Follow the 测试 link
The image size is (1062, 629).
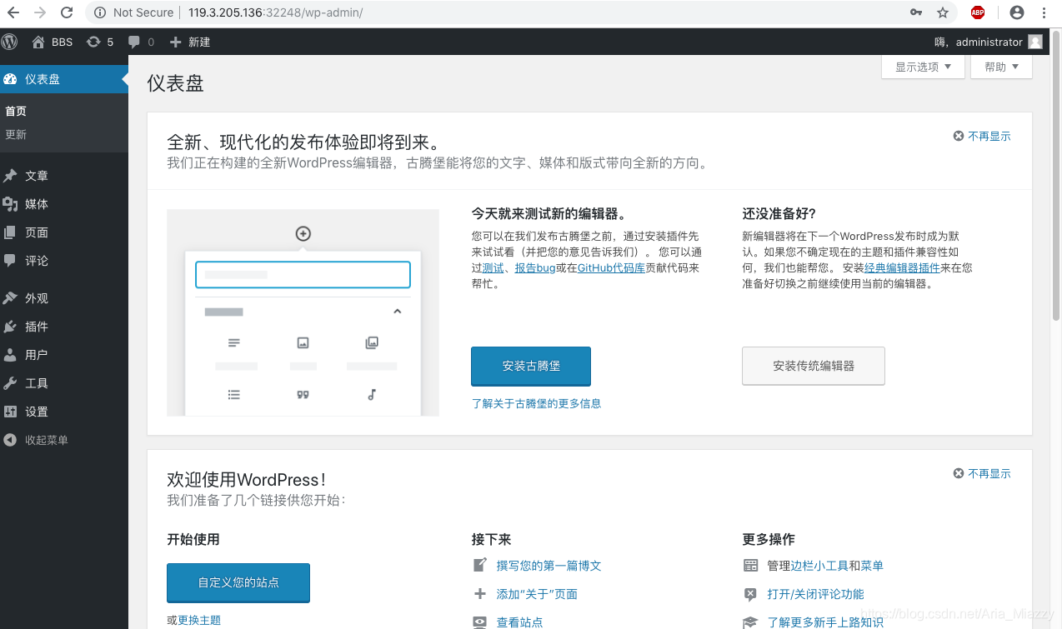(x=493, y=267)
